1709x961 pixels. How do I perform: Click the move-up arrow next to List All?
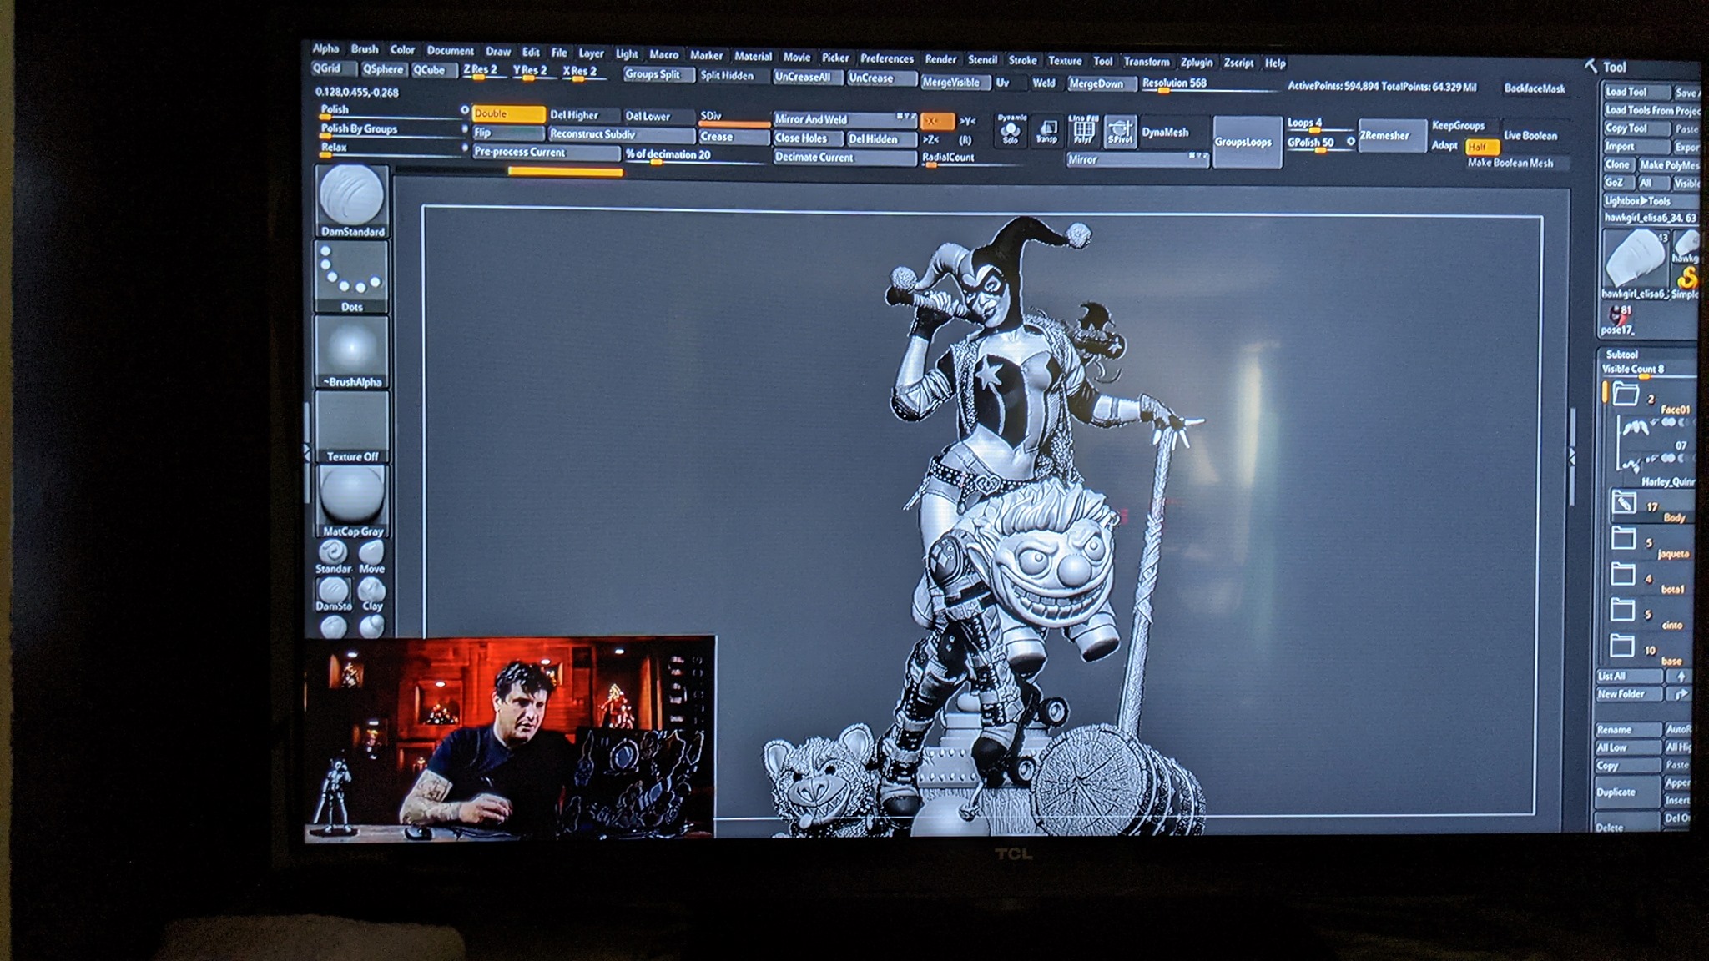tap(1681, 676)
